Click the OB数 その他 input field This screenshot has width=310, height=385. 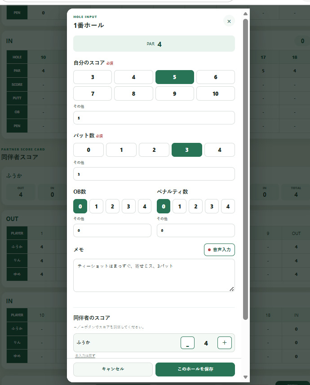[x=112, y=230]
